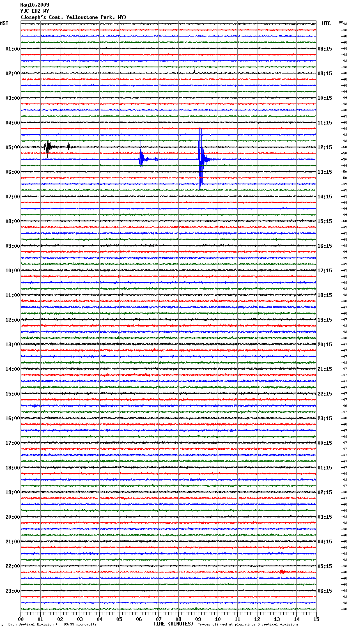Click the Each Vertical Division 83.33 microvolts note
The image size is (349, 630).
pos(52,624)
